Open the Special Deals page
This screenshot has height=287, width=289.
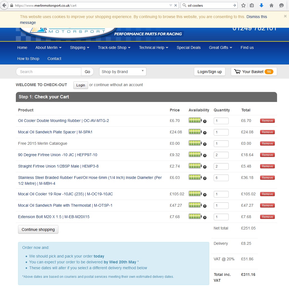[189, 48]
